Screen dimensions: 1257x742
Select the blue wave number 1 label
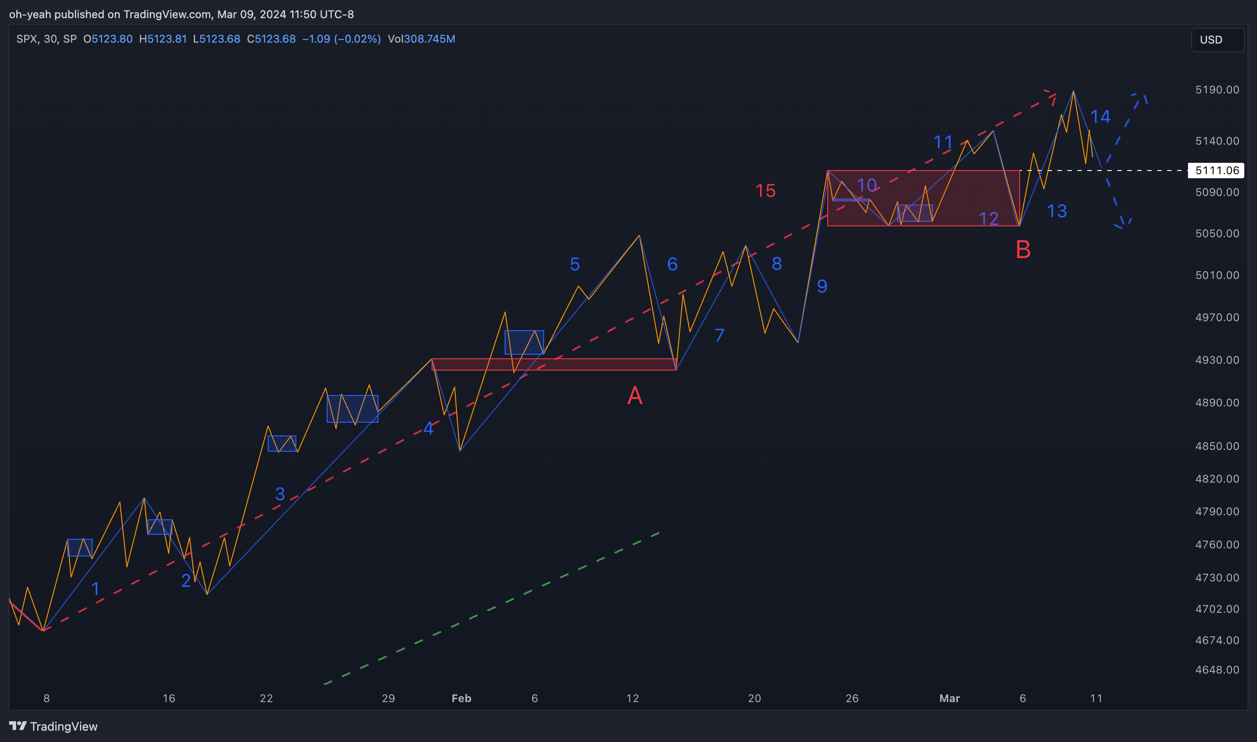pos(95,589)
